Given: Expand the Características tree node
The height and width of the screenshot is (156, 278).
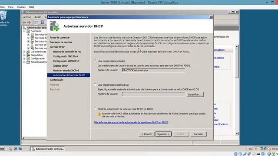Looking at the screenshot, I should point(24,52).
